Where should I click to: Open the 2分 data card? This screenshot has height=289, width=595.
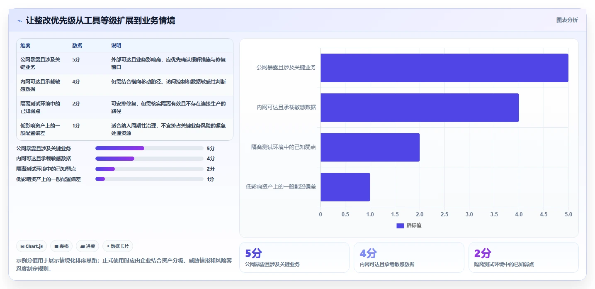523,257
